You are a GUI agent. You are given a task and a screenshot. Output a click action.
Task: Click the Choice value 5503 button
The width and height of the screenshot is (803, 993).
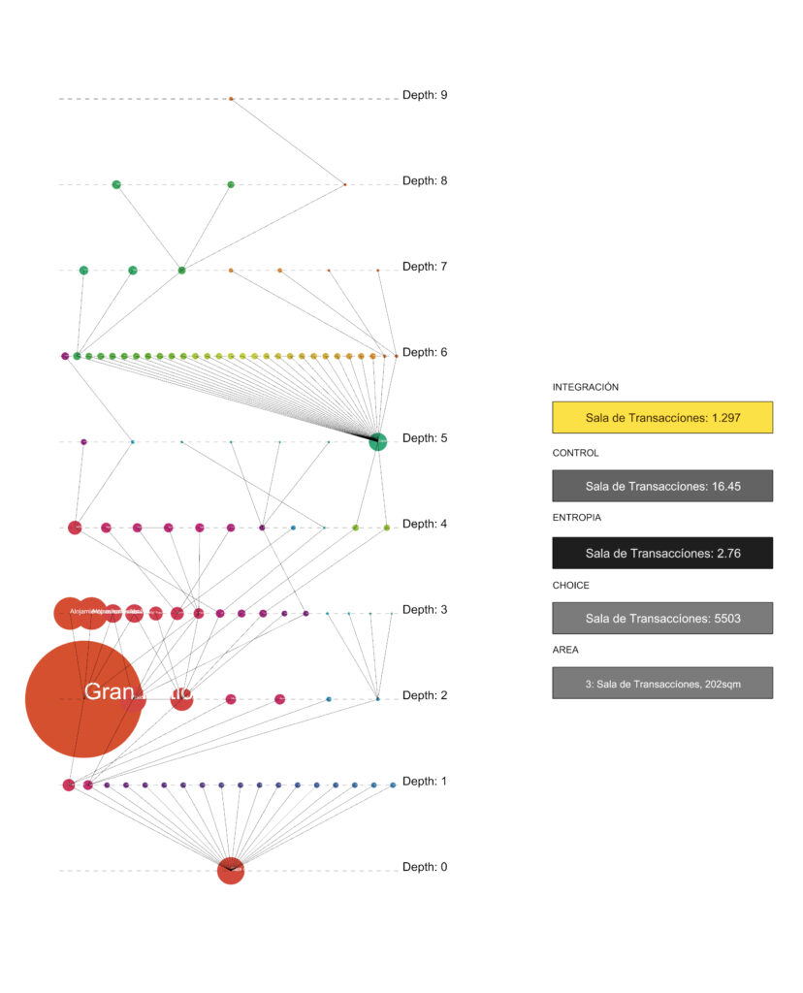662,618
